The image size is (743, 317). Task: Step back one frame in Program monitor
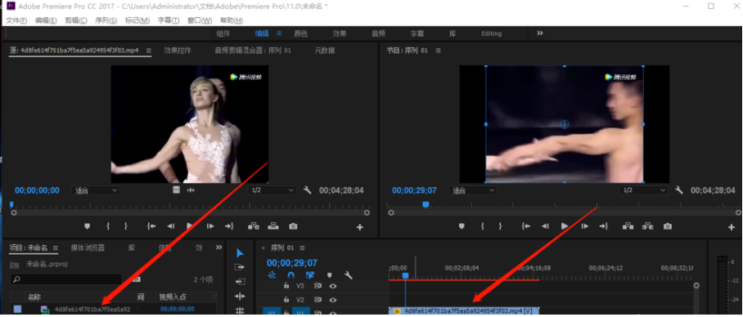(x=545, y=226)
